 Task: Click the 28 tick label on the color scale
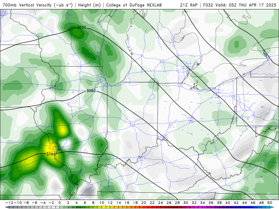pos(177,203)
